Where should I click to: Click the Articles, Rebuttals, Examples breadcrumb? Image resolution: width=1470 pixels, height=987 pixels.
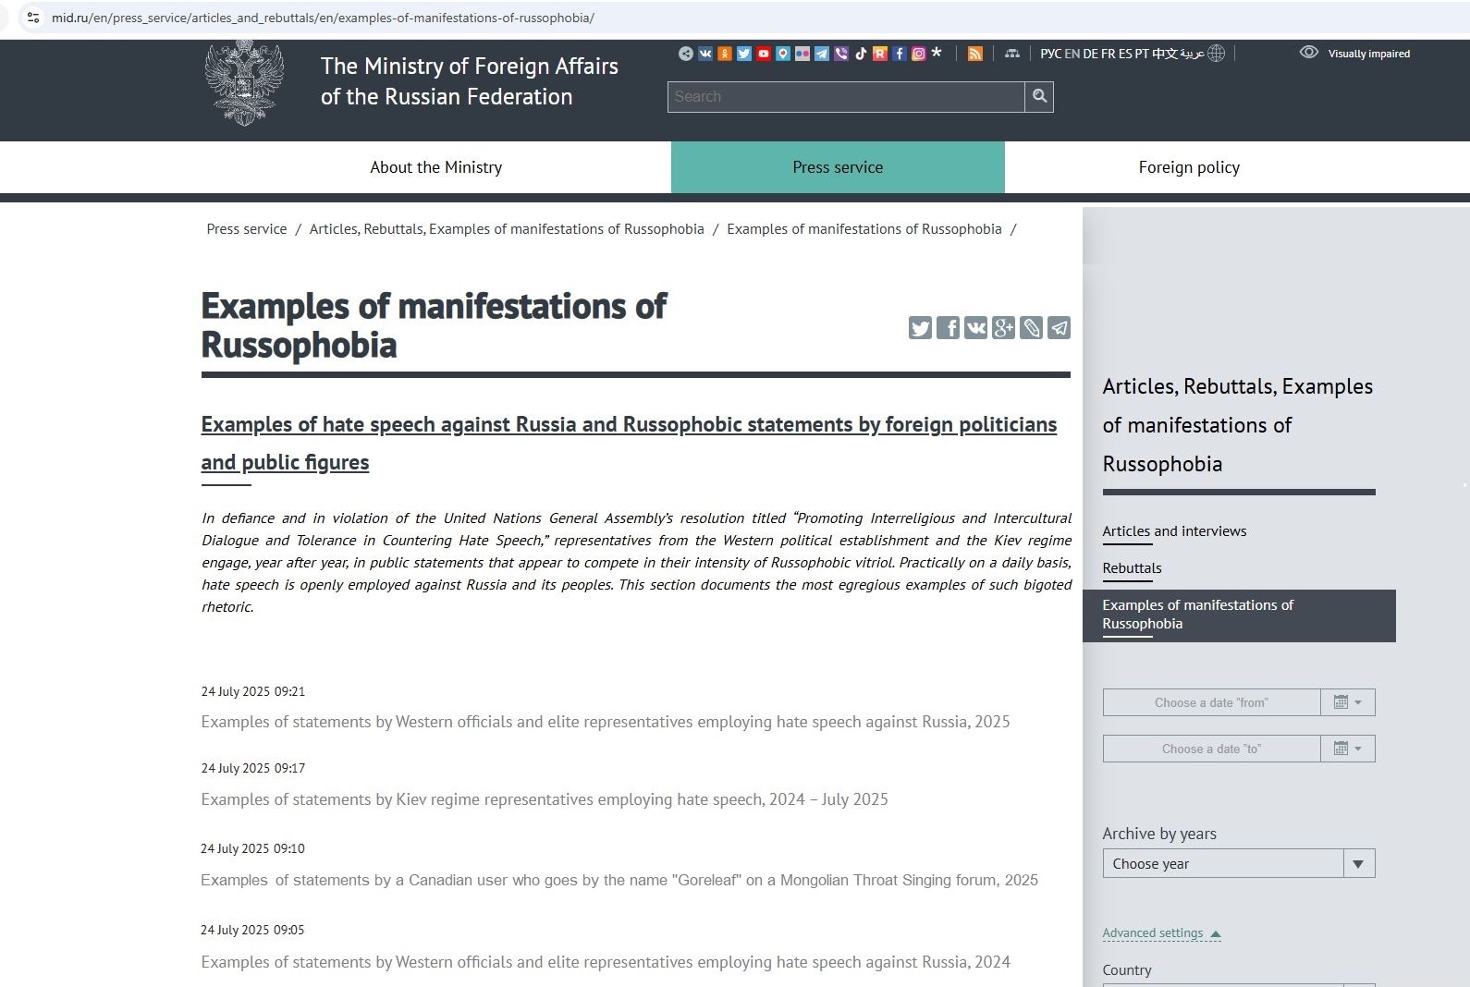(x=507, y=229)
